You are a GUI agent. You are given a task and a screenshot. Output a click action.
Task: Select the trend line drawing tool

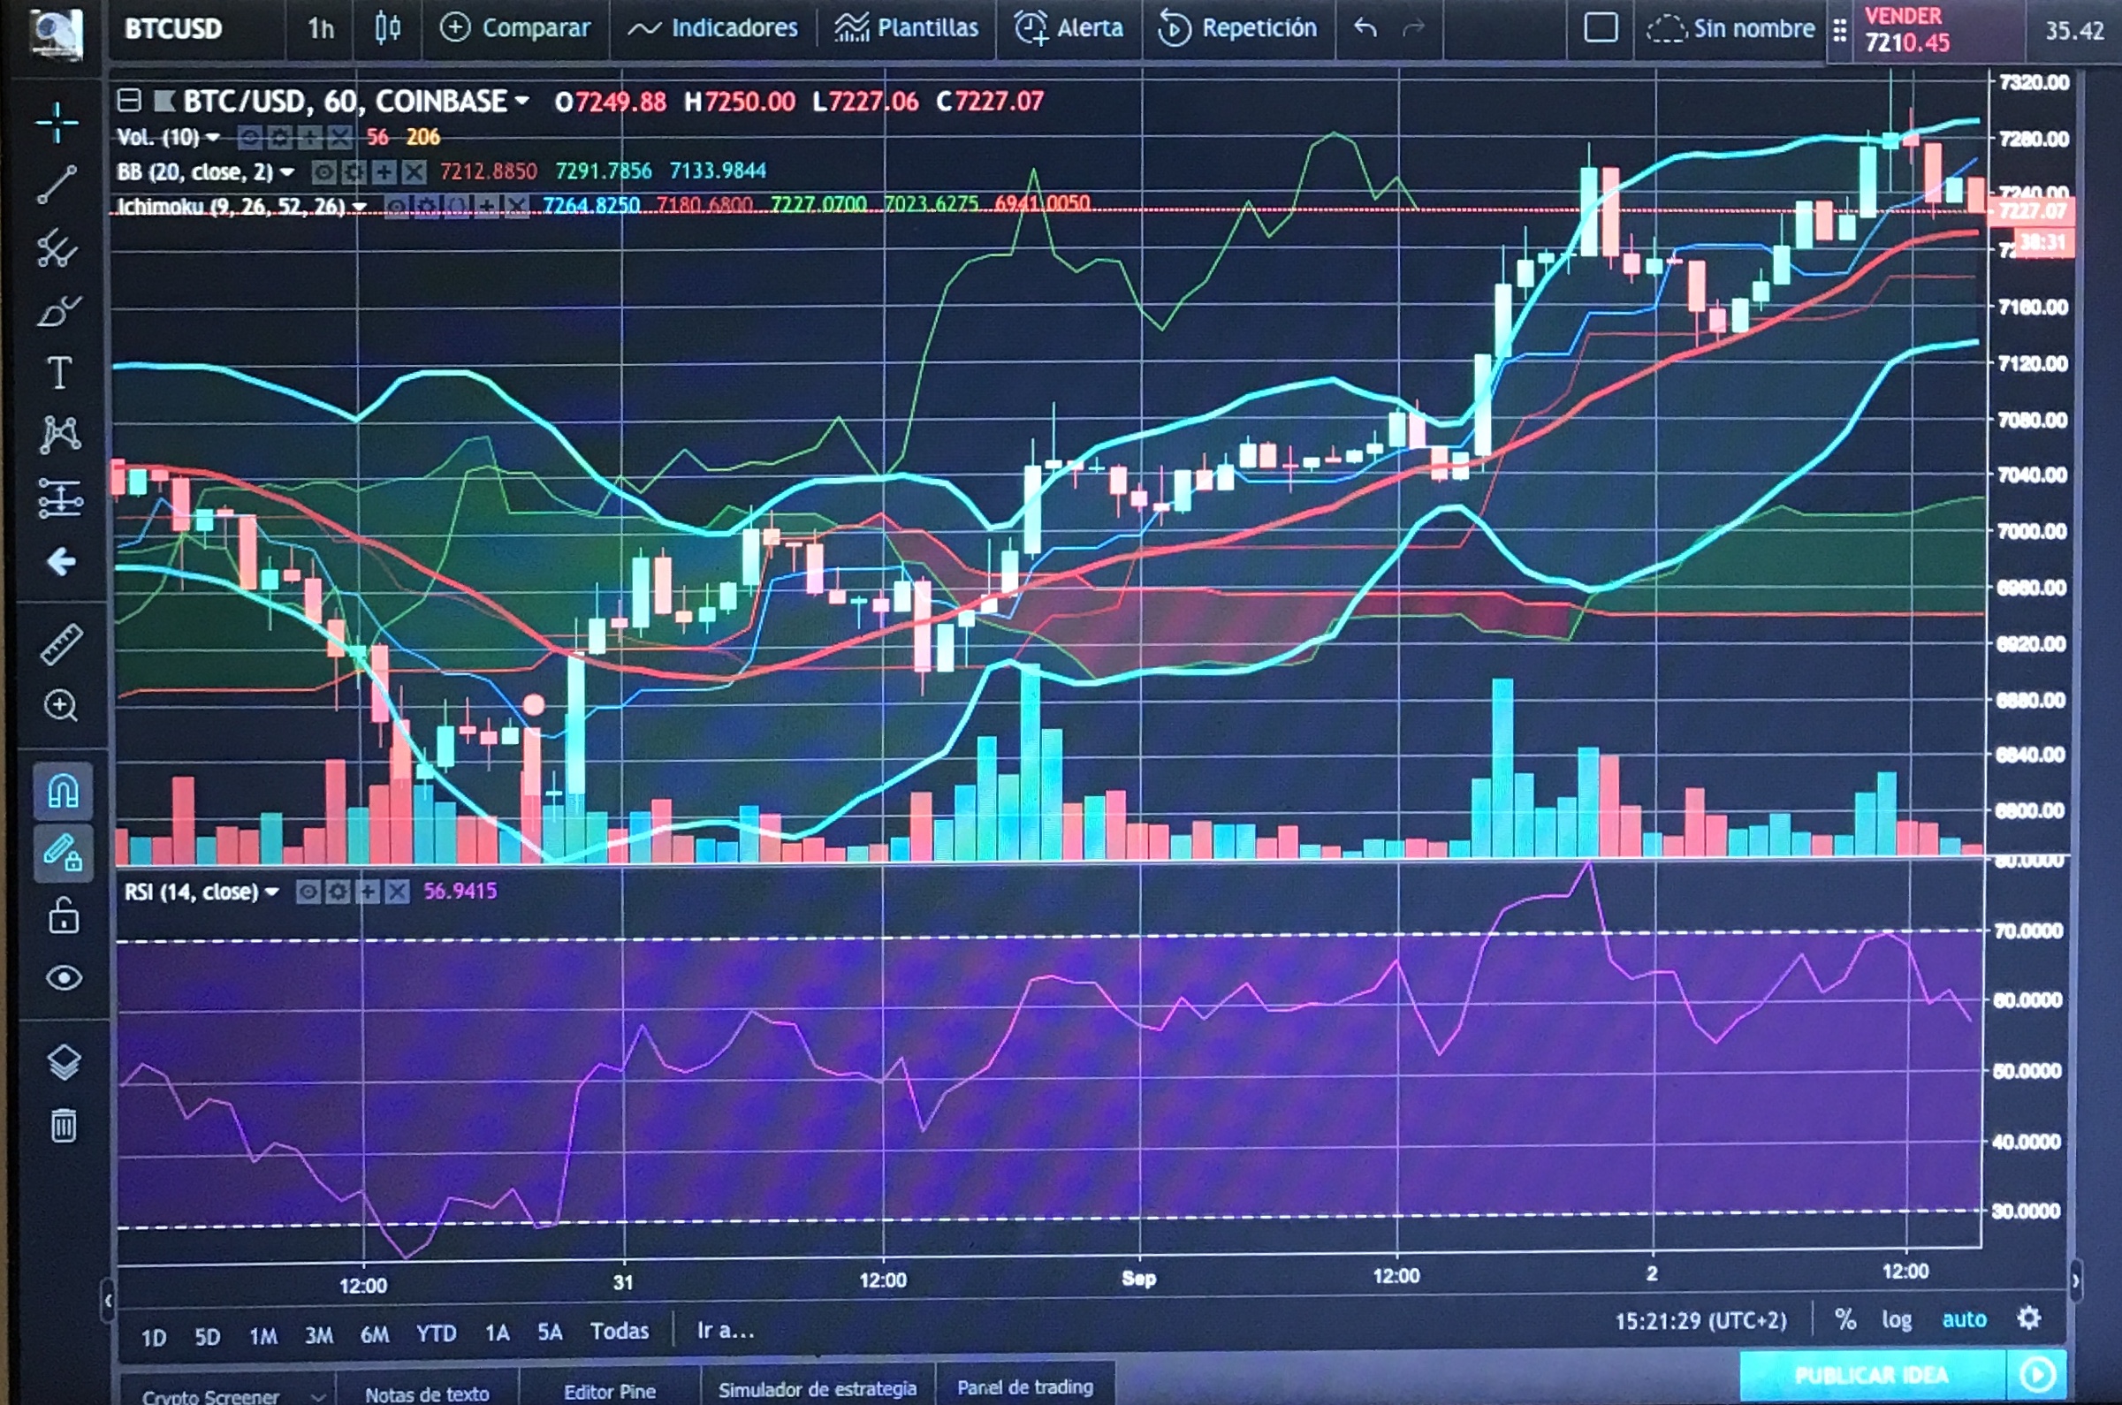pos(57,185)
